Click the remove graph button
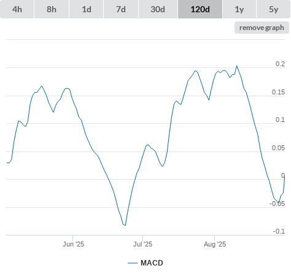 click(x=262, y=28)
